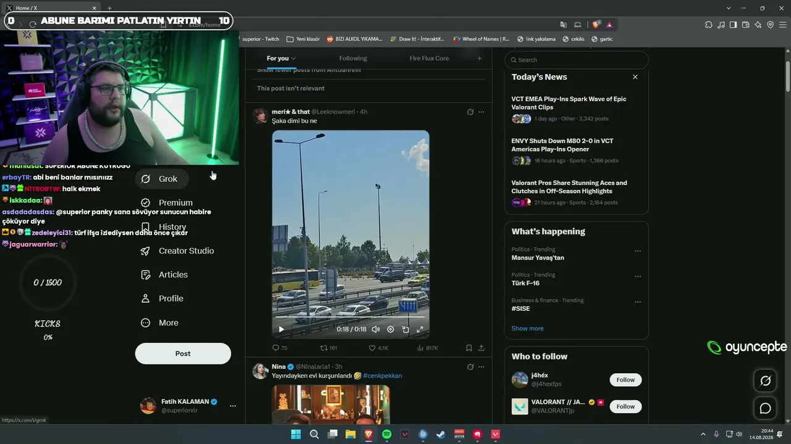791x444 pixels.
Task: Open picture-in-picture icon on the video
Action: coord(405,329)
